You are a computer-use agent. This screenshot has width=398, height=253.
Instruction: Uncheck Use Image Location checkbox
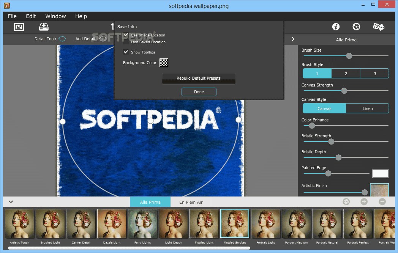pyautogui.click(x=126, y=35)
